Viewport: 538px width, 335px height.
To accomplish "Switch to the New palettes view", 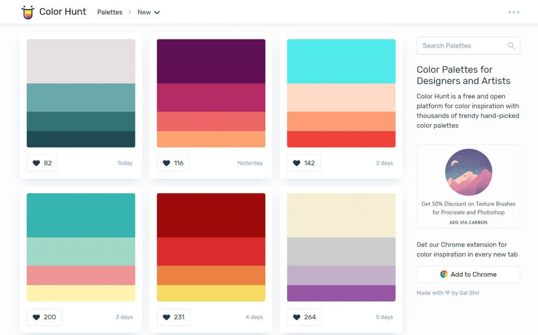I will [143, 12].
